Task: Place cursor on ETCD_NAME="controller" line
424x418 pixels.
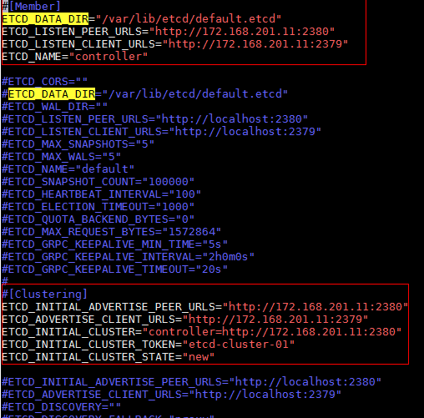Action: [x=74, y=57]
